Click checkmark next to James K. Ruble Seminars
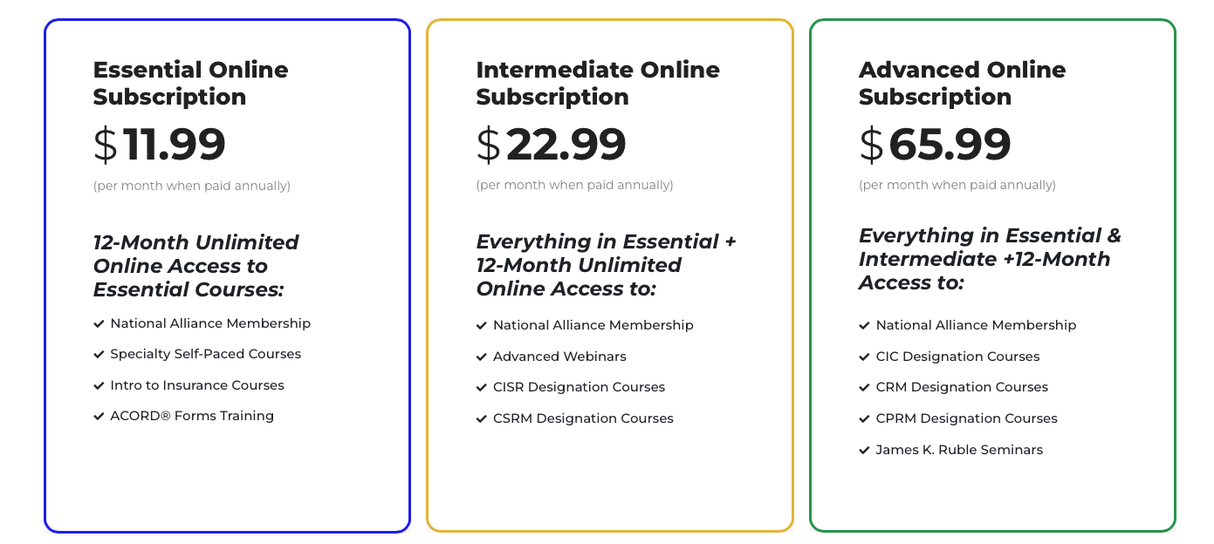 [x=864, y=451]
